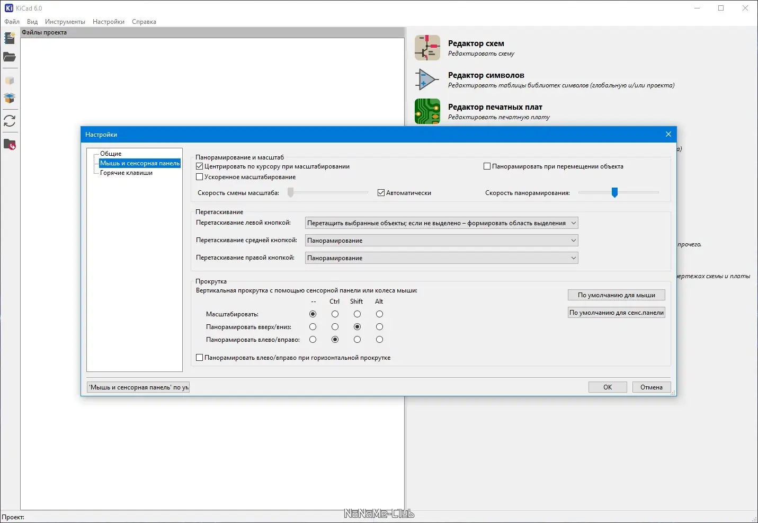Click the Отмена button
This screenshot has height=523, width=758.
[x=652, y=387]
